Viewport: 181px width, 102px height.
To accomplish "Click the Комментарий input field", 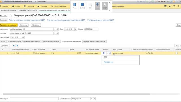I will (34, 99).
